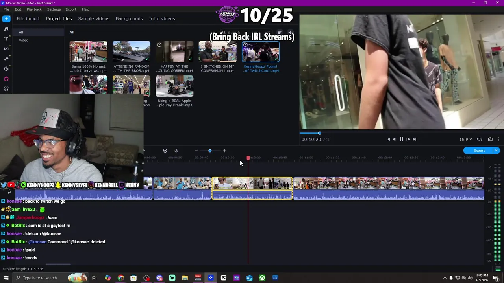Click the red playhead marker on the timeline ruler
The height and width of the screenshot is (283, 504).
[248, 158]
